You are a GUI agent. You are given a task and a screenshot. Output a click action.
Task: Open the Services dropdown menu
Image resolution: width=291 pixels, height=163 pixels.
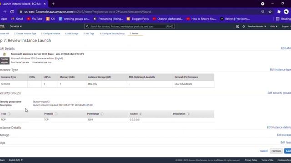pos(16,26)
